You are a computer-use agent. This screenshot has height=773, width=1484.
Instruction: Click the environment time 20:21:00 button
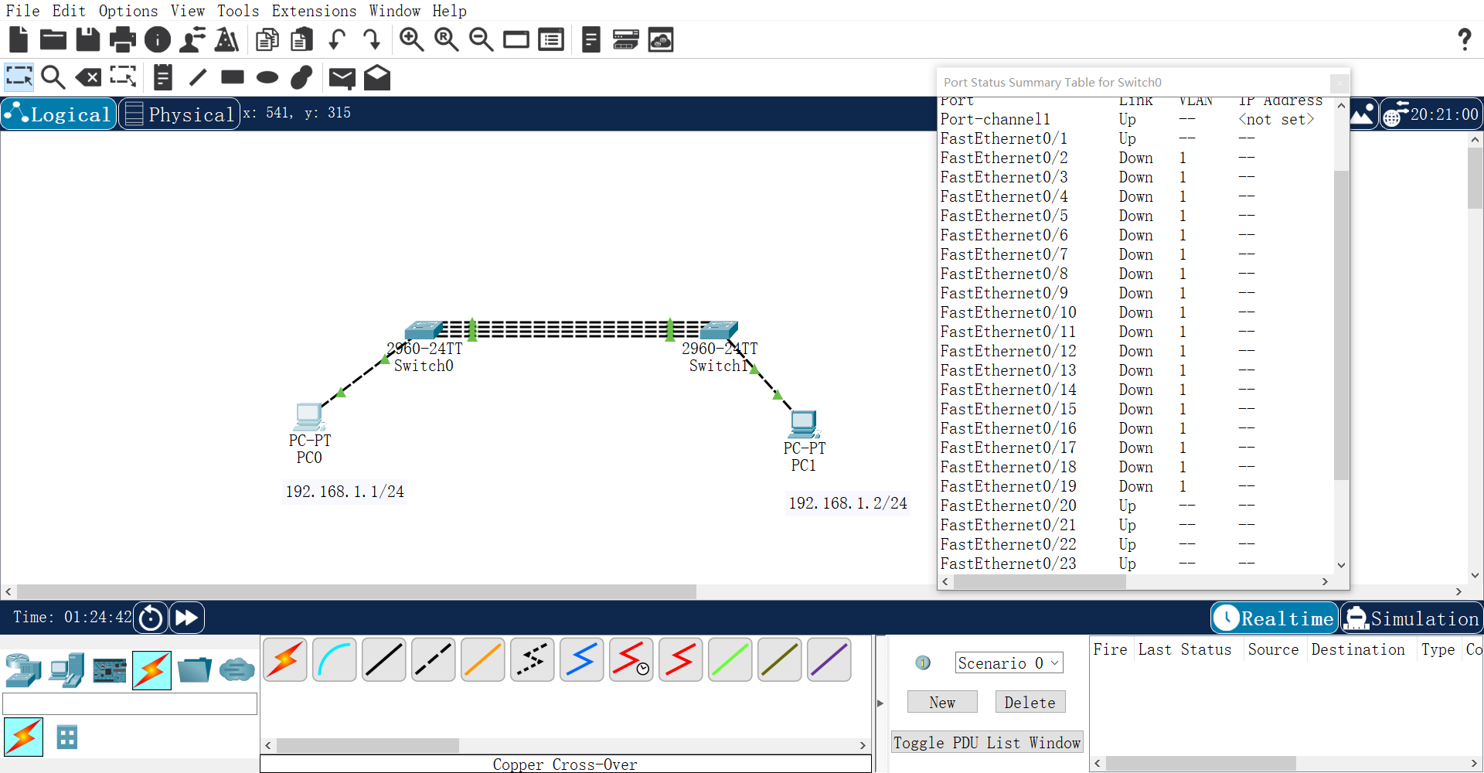pyautogui.click(x=1431, y=114)
